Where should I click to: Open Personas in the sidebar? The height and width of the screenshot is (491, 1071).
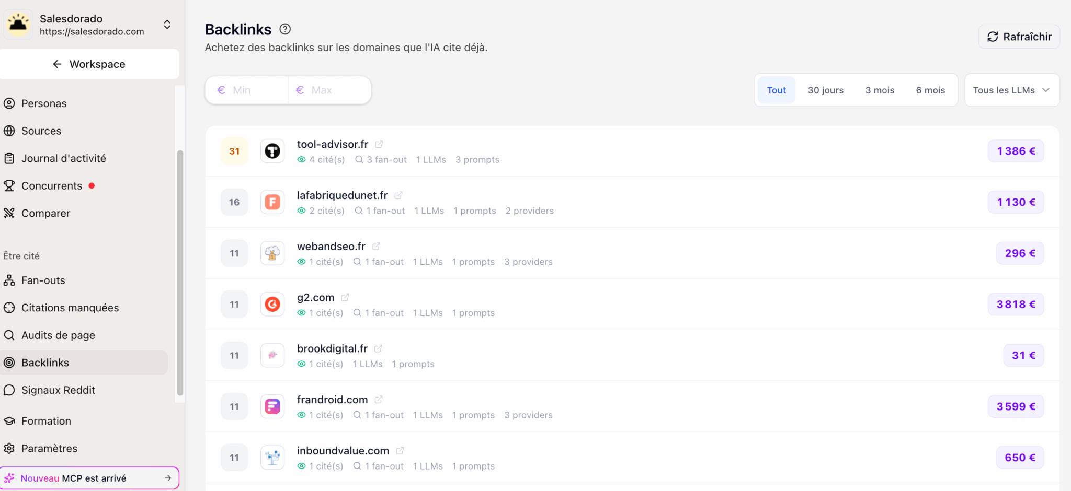84,103
